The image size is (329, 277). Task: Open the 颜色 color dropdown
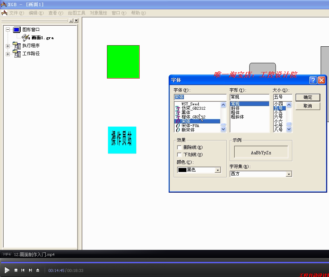[x=218, y=170]
